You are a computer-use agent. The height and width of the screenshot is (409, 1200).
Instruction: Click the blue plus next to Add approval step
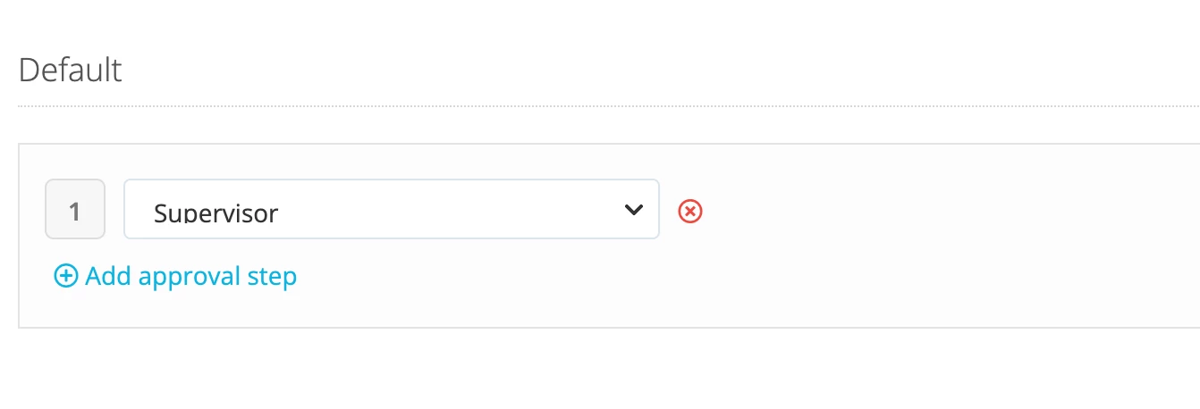(66, 277)
